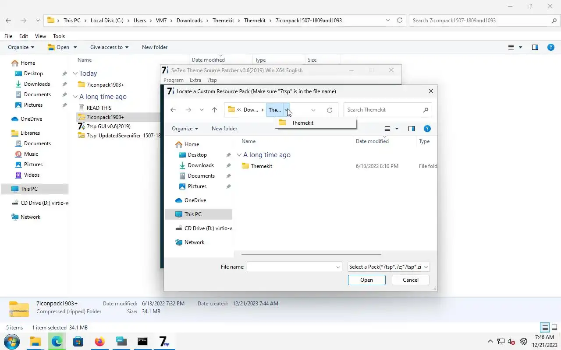Screen dimensions: 561x350
Task: Collapse the Today group in Explorer
Action: point(75,73)
